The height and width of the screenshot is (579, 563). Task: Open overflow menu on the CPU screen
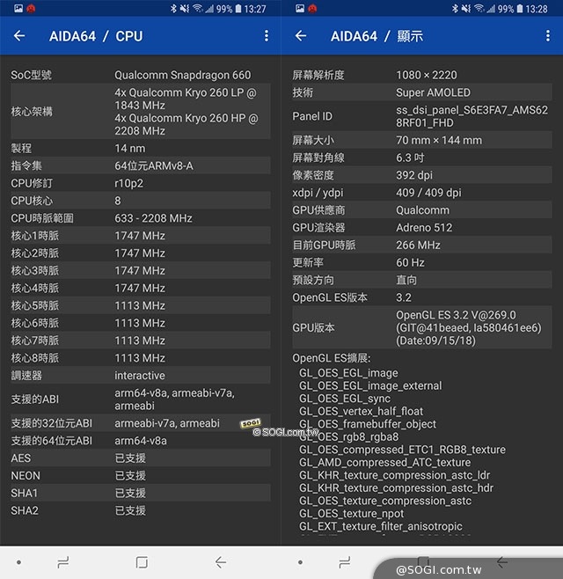point(267,36)
